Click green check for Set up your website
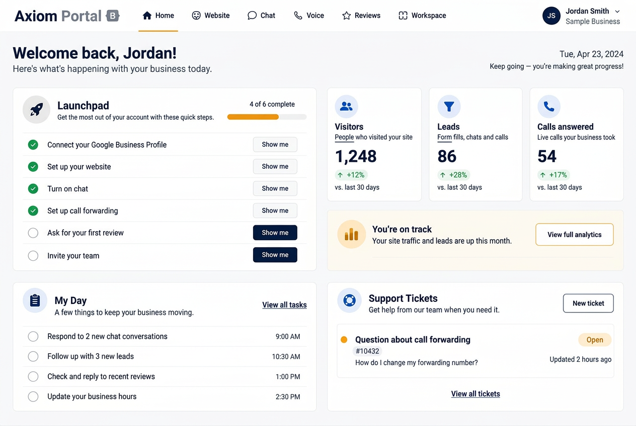Image resolution: width=636 pixels, height=426 pixels. click(33, 167)
